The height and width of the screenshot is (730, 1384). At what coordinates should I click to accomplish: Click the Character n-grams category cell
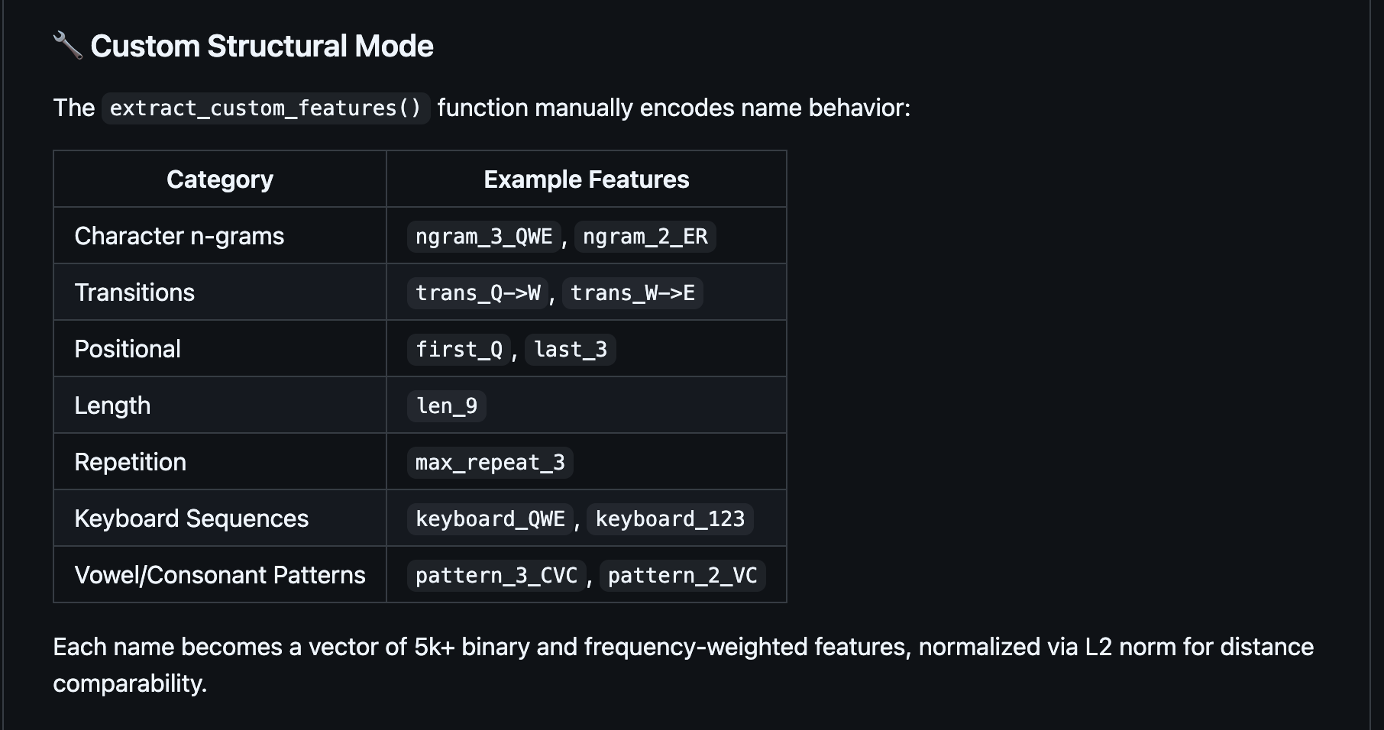(179, 236)
